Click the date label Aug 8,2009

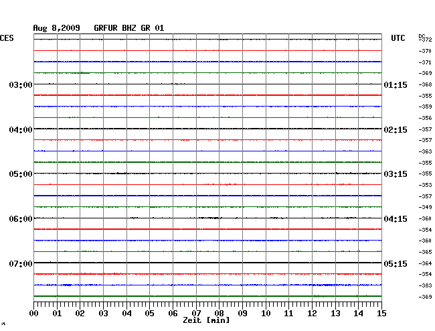[56, 28]
